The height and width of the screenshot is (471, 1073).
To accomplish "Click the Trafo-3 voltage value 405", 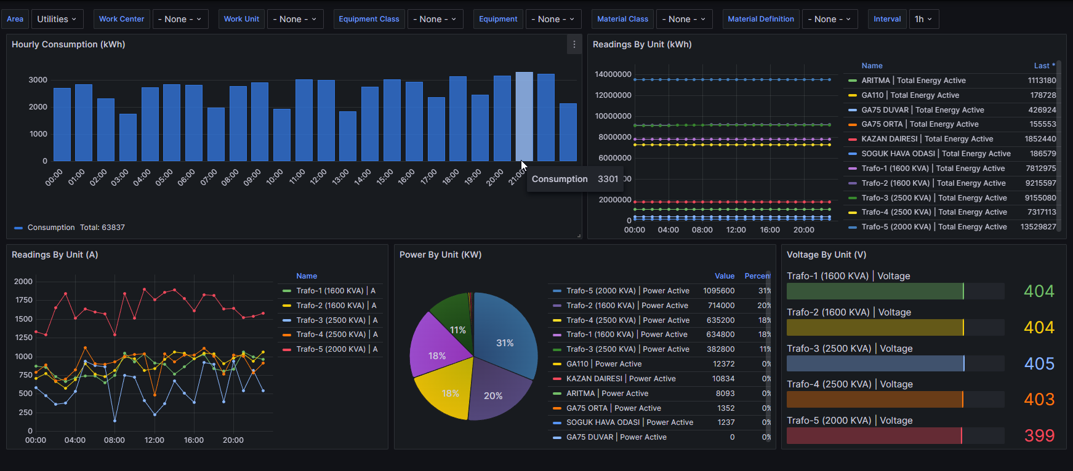I will (1039, 363).
